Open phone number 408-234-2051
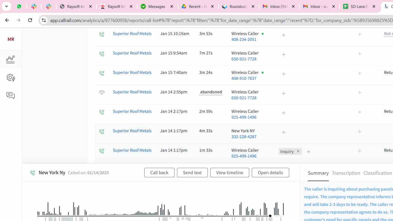 (x=244, y=39)
